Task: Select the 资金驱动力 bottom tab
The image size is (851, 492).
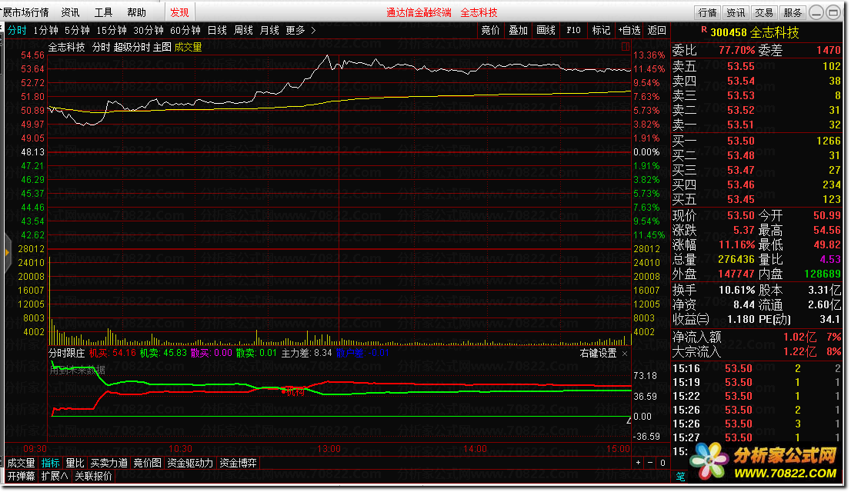Action: [190, 463]
